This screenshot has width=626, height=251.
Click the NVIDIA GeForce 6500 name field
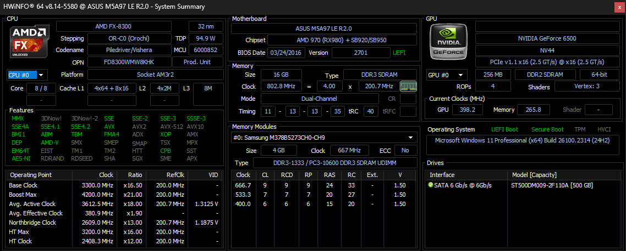coord(547,38)
